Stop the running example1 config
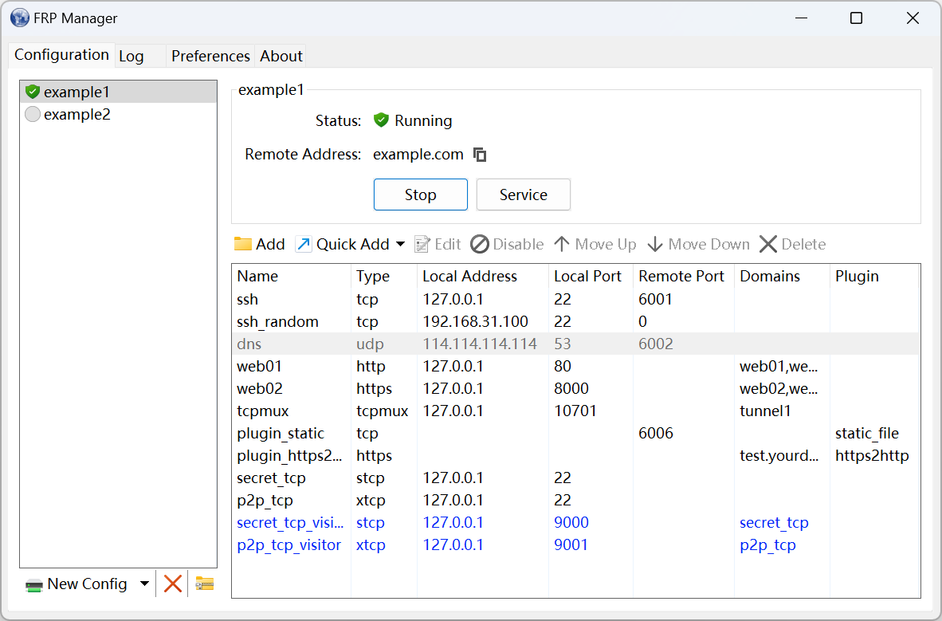942x621 pixels. [x=421, y=195]
